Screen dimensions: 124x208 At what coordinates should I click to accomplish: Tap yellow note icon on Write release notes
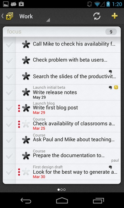click(116, 87)
